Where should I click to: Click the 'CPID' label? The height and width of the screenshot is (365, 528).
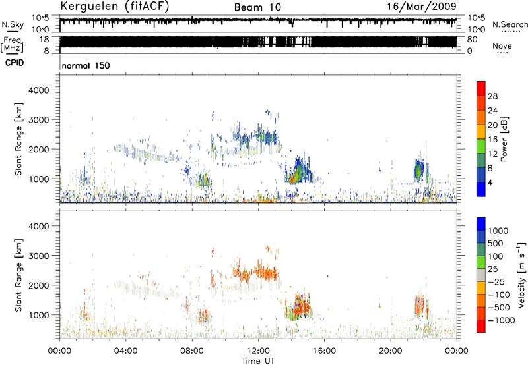[x=15, y=63]
